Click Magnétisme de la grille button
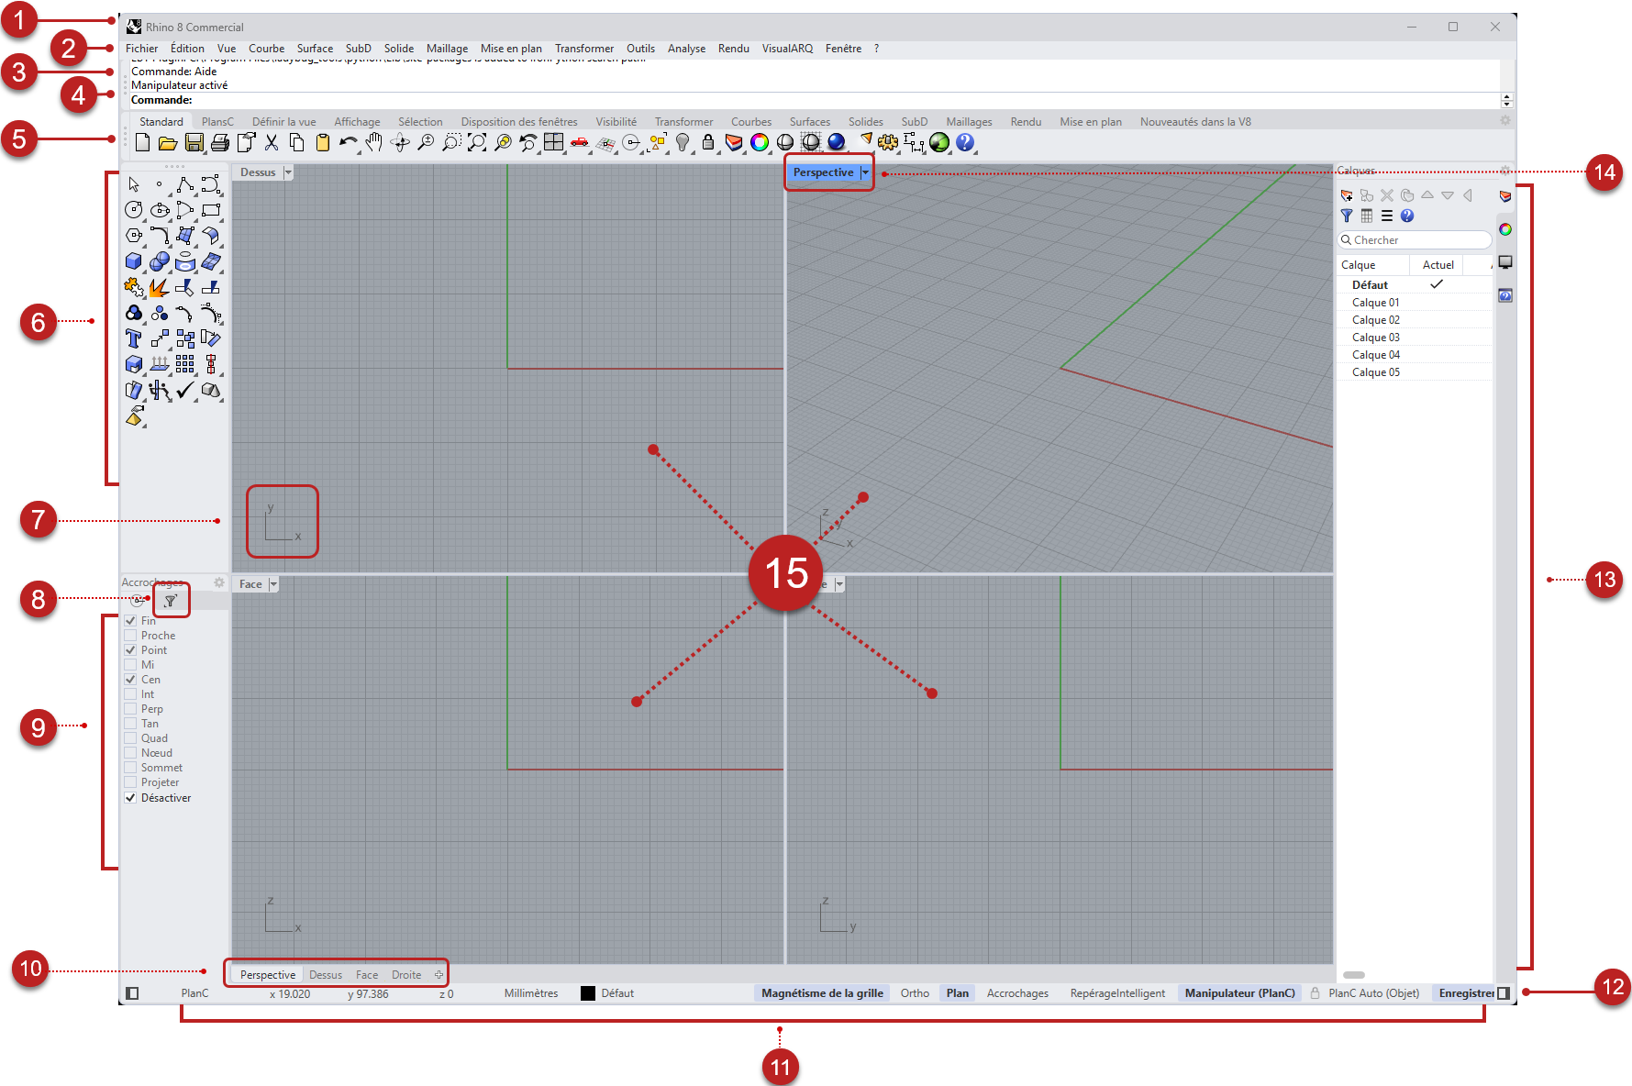This screenshot has width=1632, height=1086. click(x=822, y=993)
